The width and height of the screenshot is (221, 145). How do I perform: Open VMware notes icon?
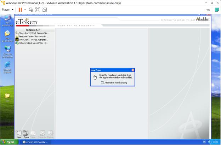(217, 10)
